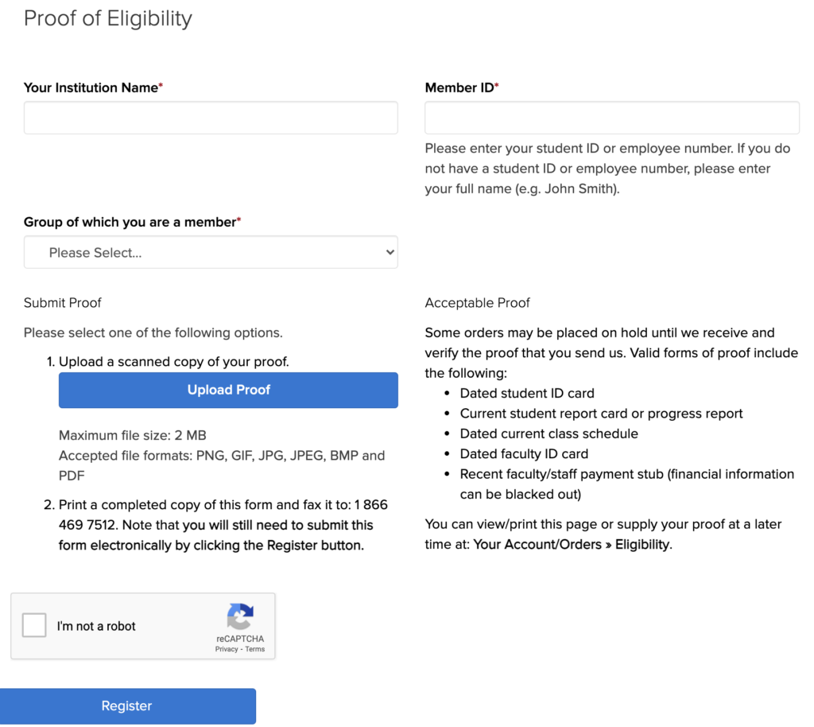
Task: Click the dropdown chevron arrow
Action: 390,252
